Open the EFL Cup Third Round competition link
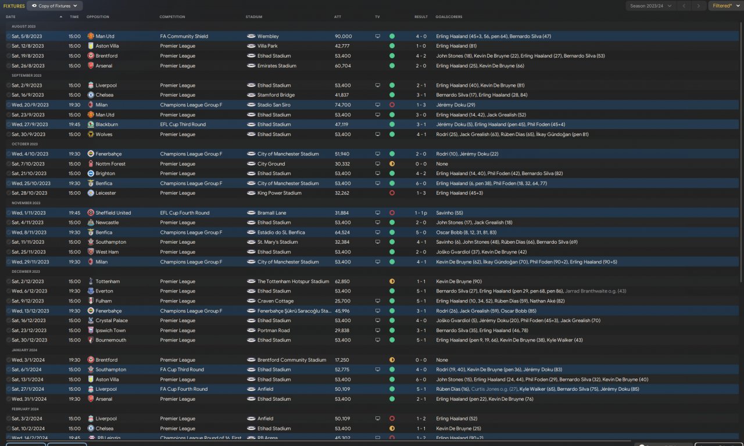744x446 pixels. [x=183, y=124]
